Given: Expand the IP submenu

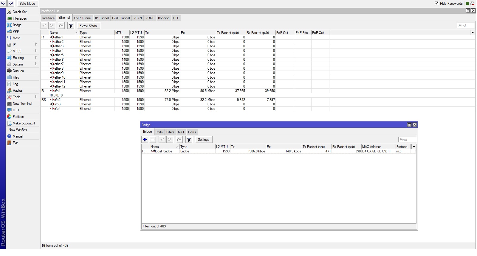Looking at the screenshot, I should coord(14,45).
